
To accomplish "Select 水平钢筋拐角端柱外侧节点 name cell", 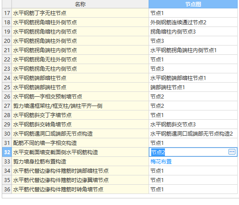I will [80, 41].
